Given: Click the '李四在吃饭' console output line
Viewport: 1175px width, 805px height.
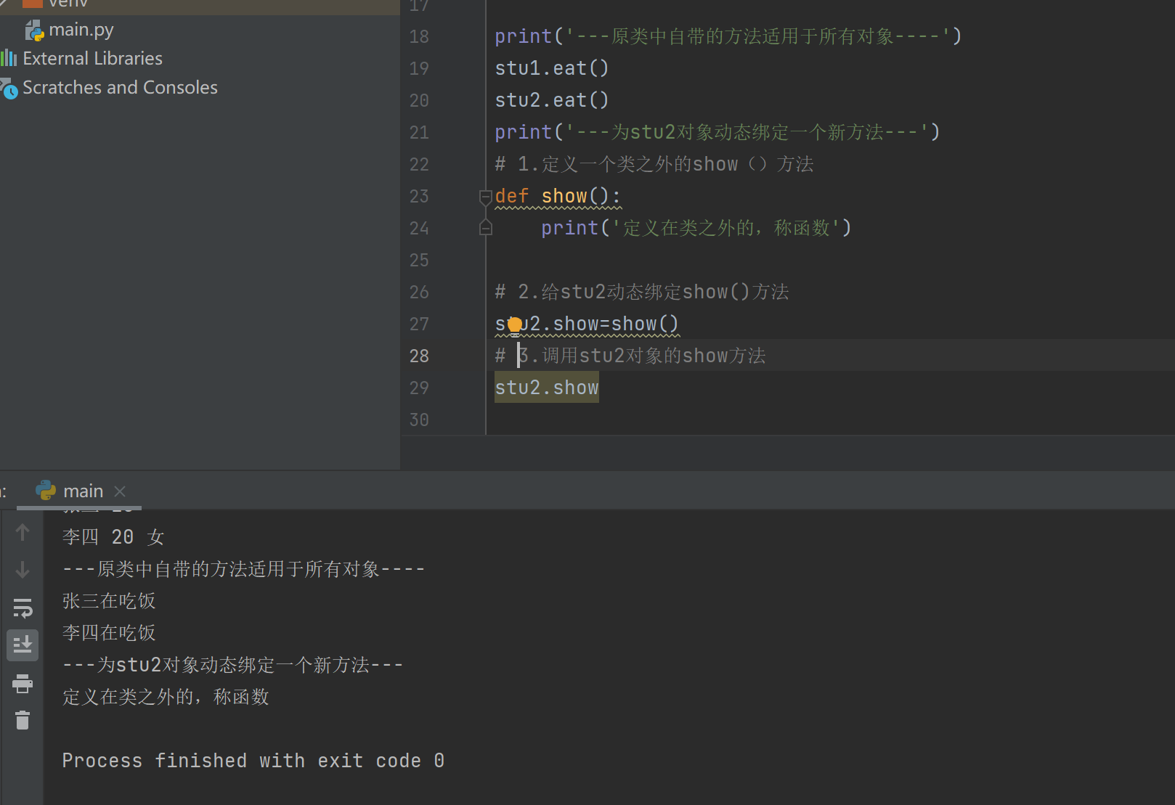Looking at the screenshot, I should click(x=109, y=633).
